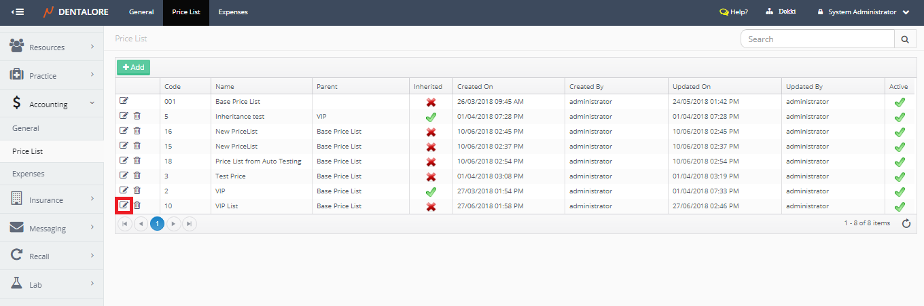The image size is (924, 306).
Task: Click into the Search input field
Action: coord(817,39)
